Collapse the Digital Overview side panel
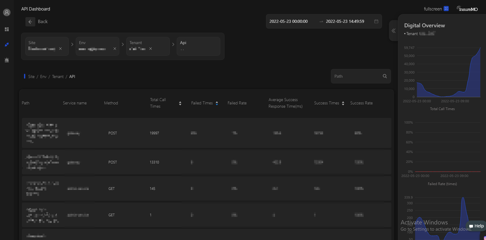This screenshot has width=486, height=240. 393,31
